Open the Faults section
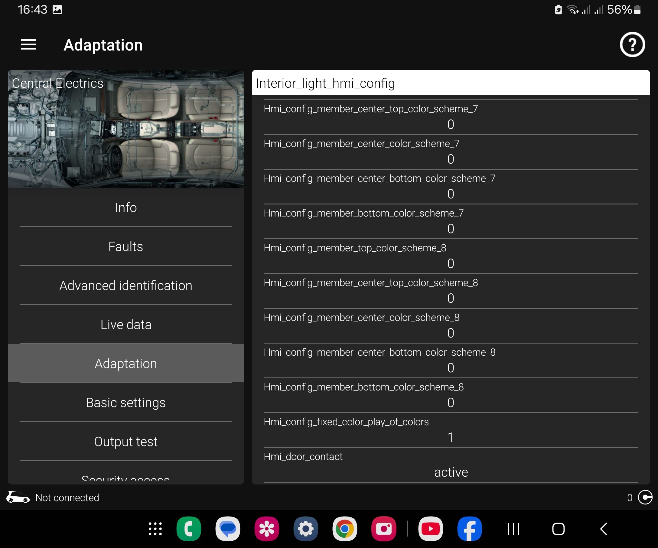658x548 pixels. [x=126, y=246]
